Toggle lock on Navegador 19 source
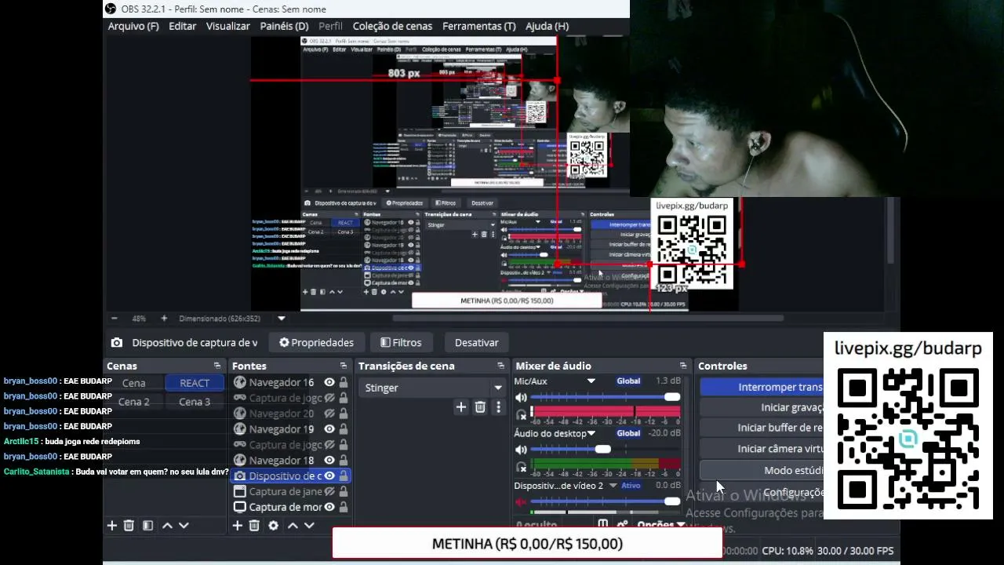Viewport: 1004px width, 565px height. (344, 429)
